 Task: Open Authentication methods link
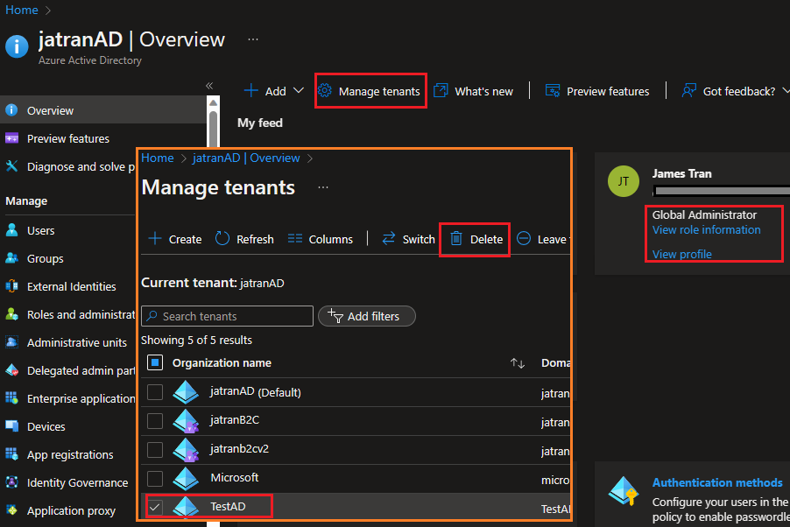[717, 482]
